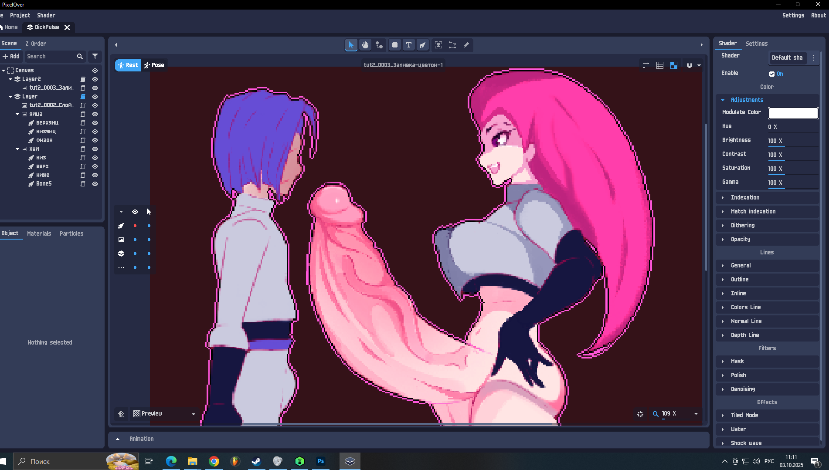Hide the Canvas node visibility
The image size is (829, 470).
(x=95, y=71)
